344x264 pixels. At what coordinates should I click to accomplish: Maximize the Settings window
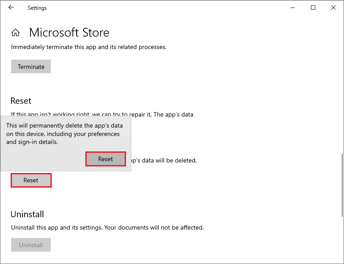tap(313, 8)
